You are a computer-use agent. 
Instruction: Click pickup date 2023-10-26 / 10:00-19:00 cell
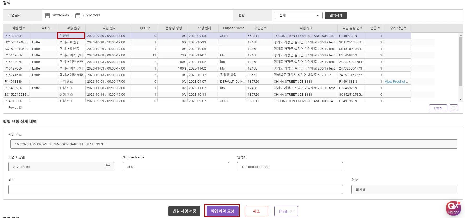click(x=108, y=49)
